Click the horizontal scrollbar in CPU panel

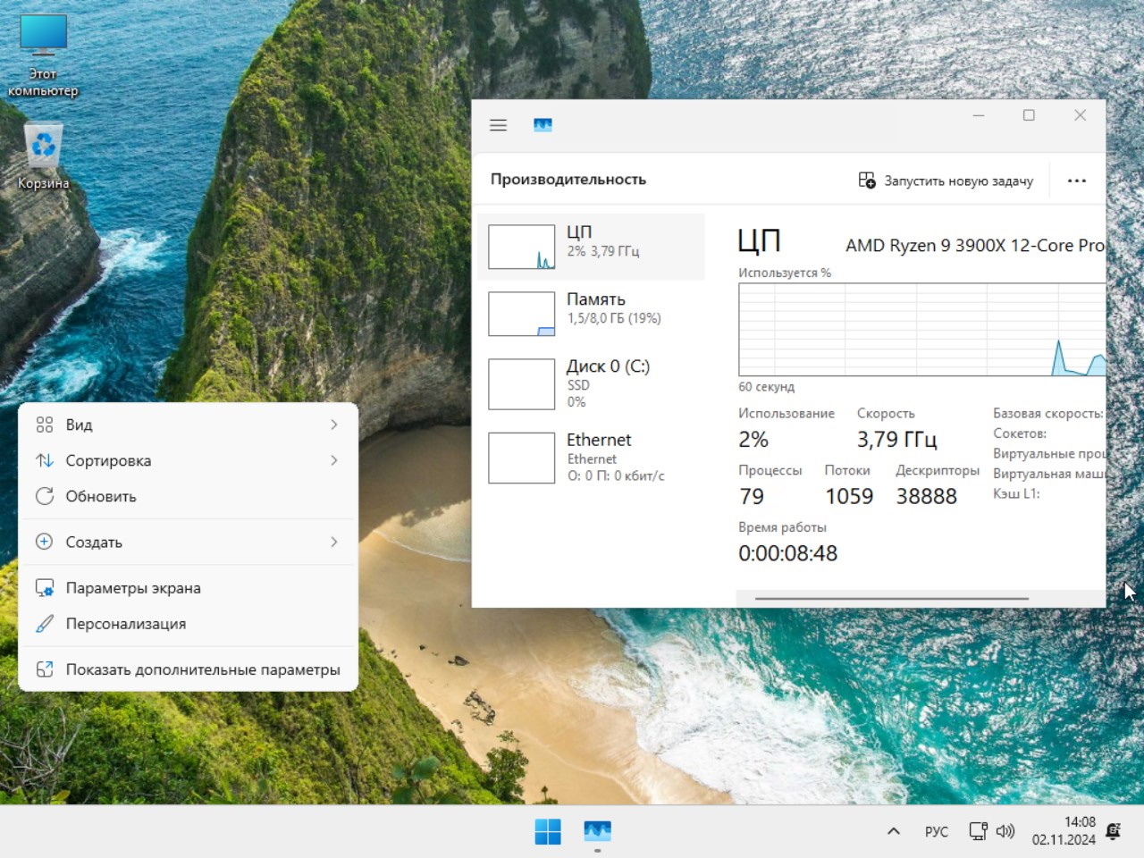[x=891, y=598]
